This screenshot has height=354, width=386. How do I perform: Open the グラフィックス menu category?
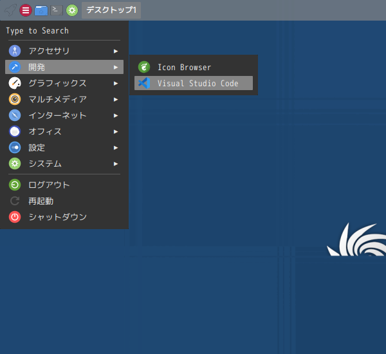tap(64, 83)
